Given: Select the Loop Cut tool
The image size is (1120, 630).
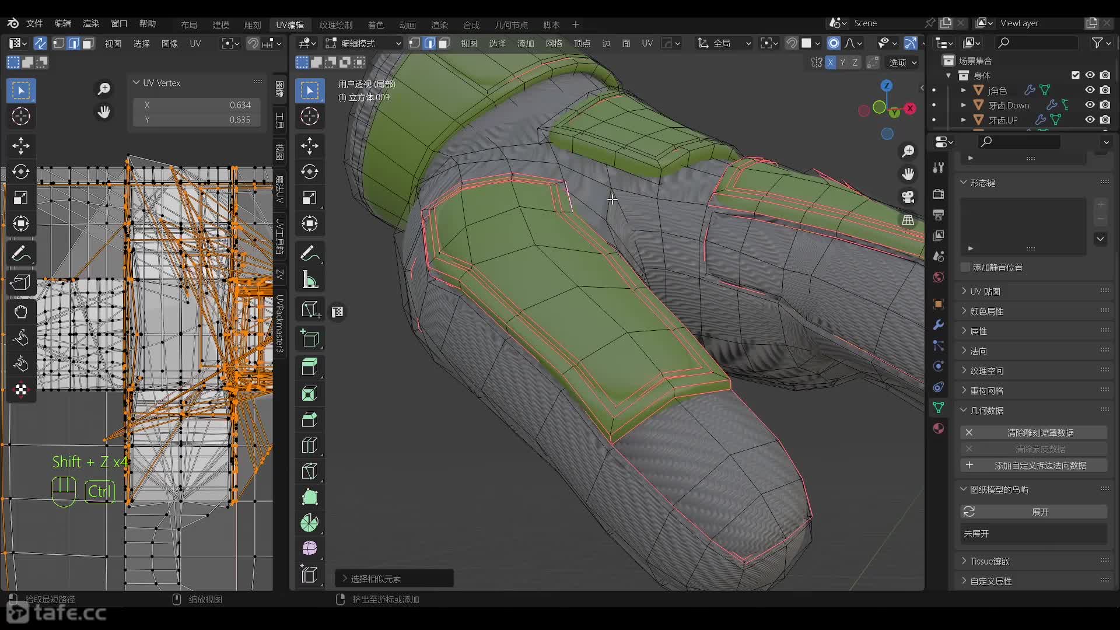Looking at the screenshot, I should click(x=310, y=446).
